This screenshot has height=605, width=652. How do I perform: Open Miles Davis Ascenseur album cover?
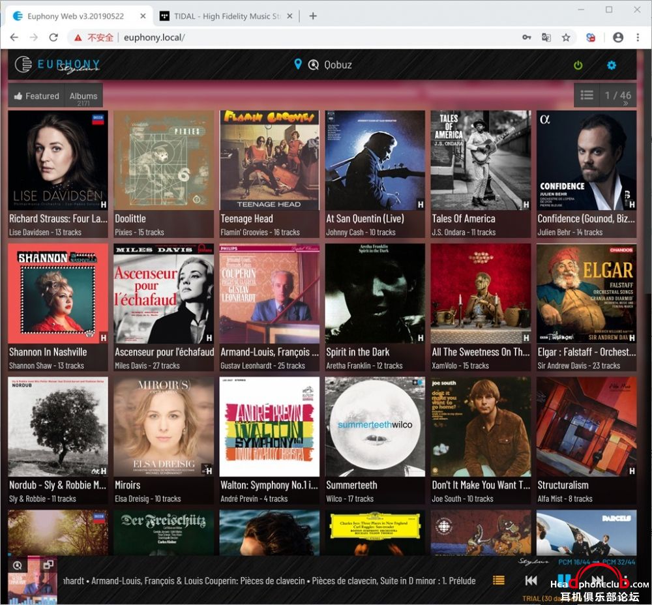[x=164, y=293]
